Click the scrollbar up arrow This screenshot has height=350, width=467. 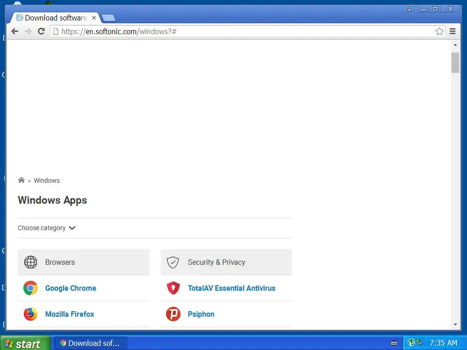click(x=455, y=45)
